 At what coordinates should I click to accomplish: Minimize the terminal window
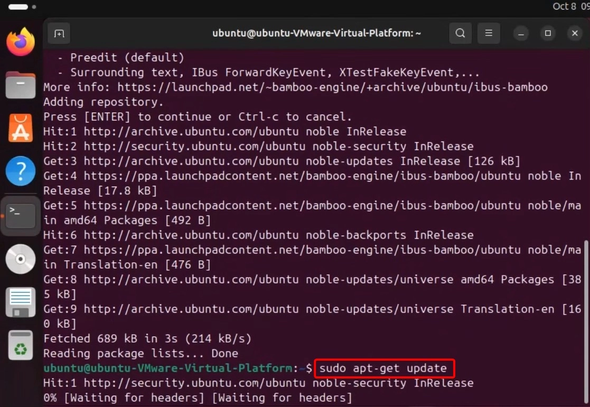[521, 33]
